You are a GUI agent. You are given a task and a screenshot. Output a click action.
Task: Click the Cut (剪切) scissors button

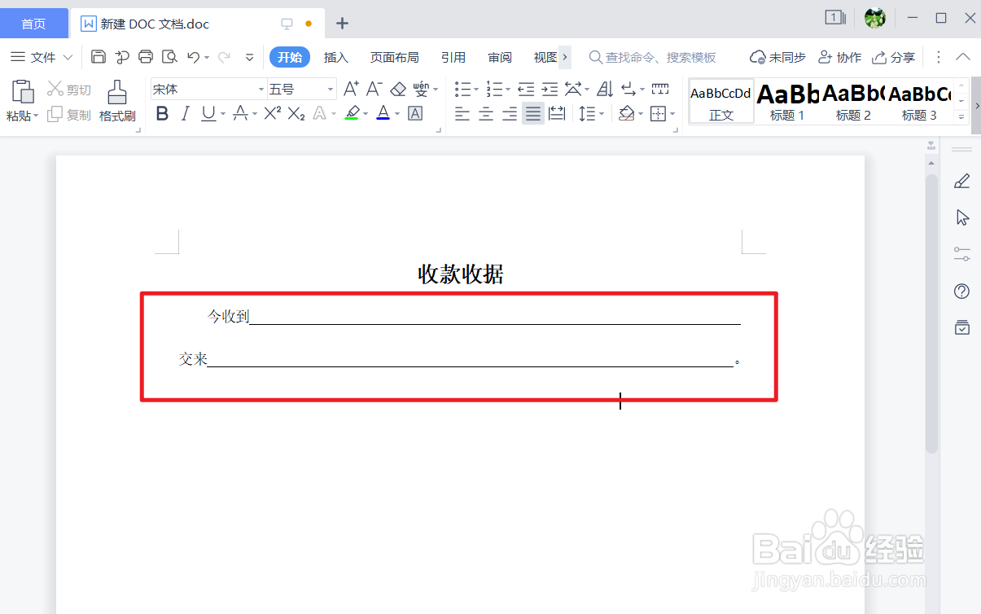(x=69, y=89)
